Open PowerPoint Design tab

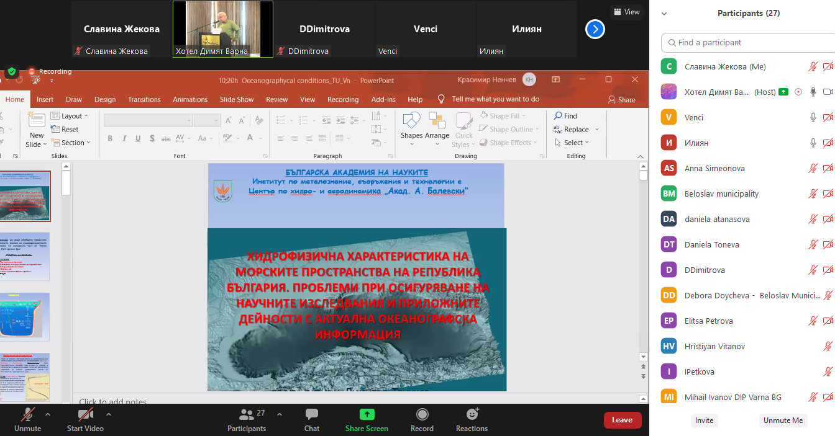(105, 99)
